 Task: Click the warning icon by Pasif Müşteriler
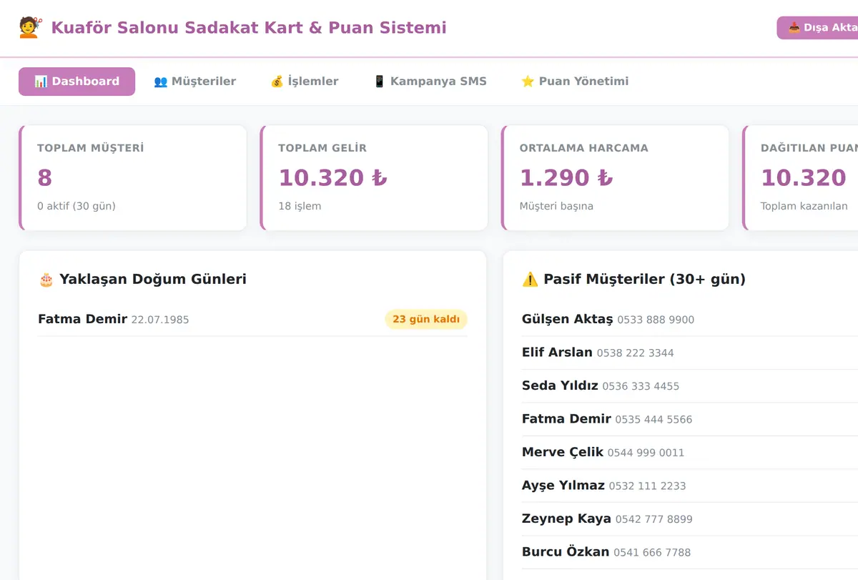[x=530, y=279]
